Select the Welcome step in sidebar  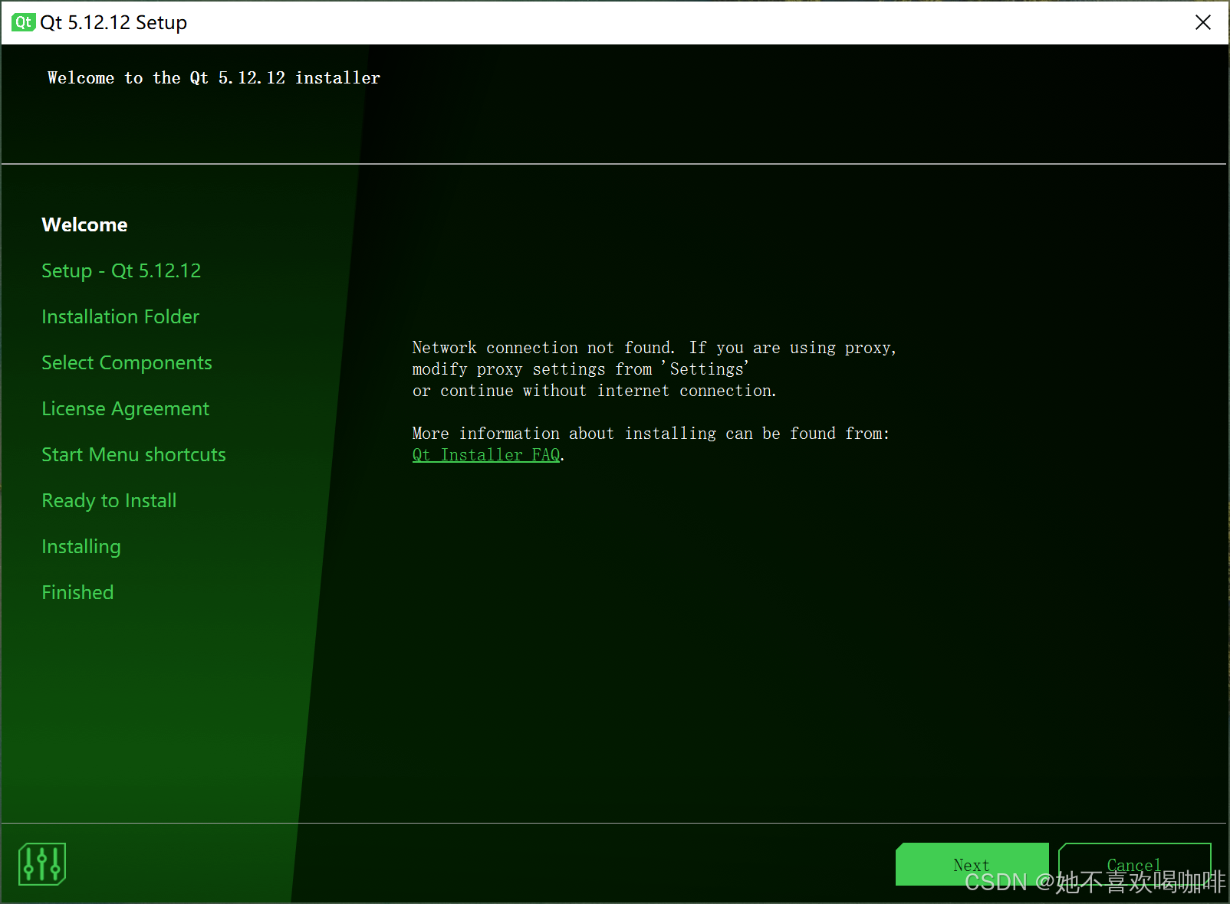coord(84,224)
